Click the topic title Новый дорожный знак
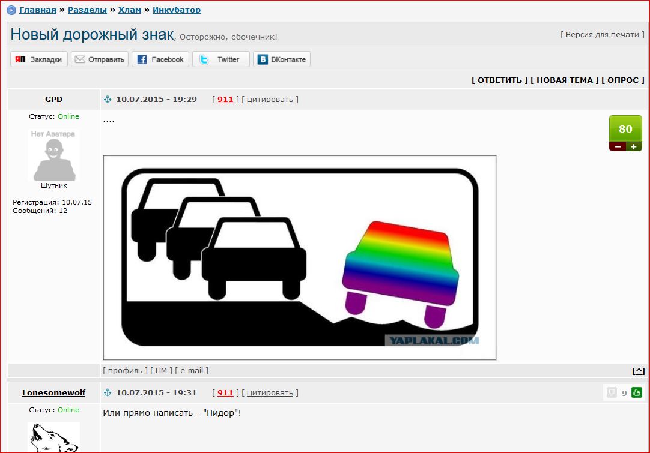 coord(92,34)
